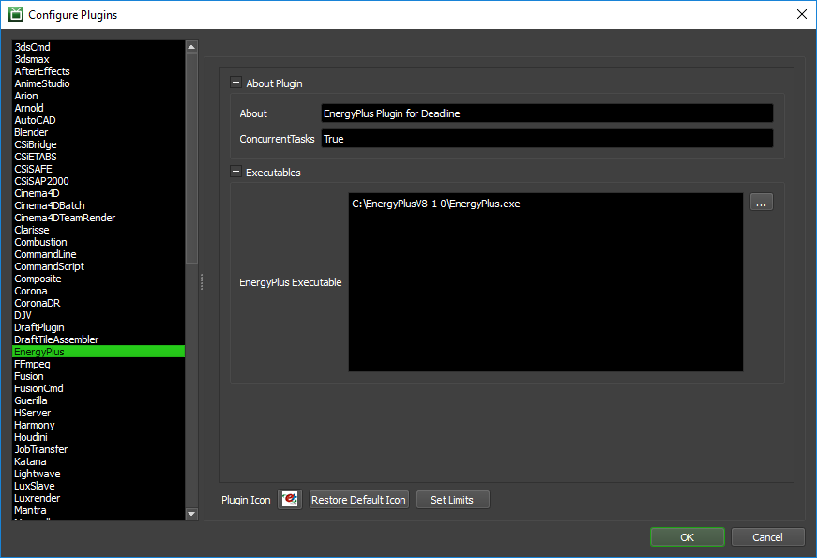Click the browse ellipsis button for executable

click(761, 203)
